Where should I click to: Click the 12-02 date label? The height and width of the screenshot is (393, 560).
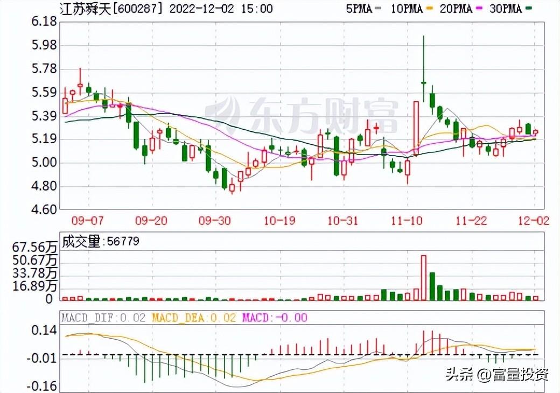point(534,221)
